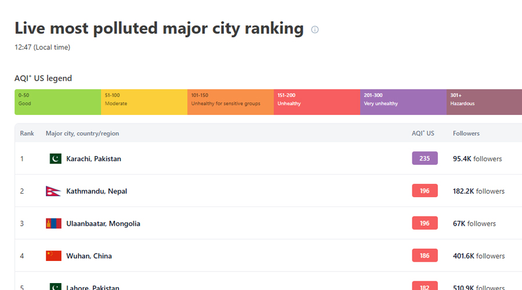Click the green Good 0-50 legend swatch
Viewport: 522px width, 290px height.
coord(57,102)
